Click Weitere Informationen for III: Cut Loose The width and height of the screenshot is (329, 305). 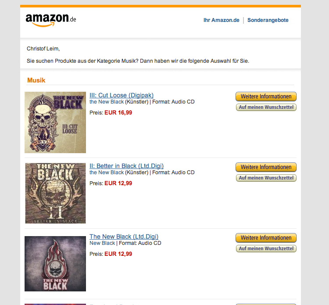(266, 97)
